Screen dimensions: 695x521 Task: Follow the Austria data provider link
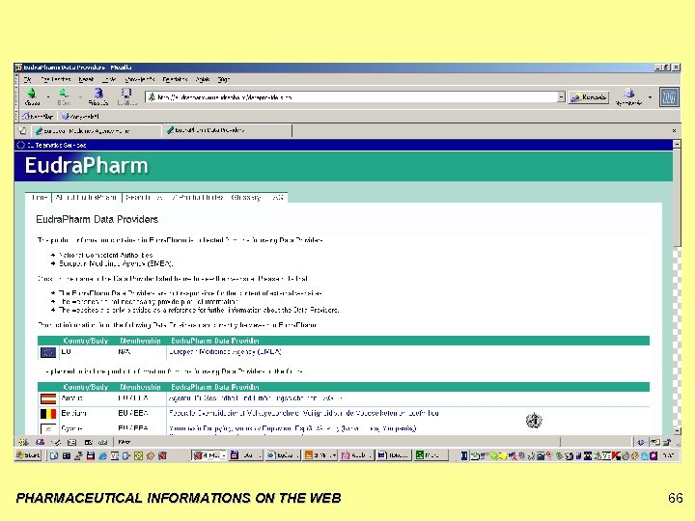click(256, 398)
